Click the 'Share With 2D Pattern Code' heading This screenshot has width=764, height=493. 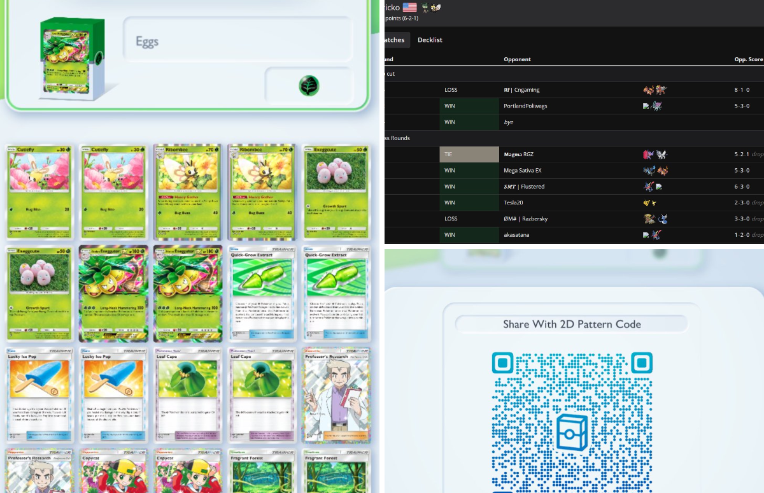coord(572,324)
